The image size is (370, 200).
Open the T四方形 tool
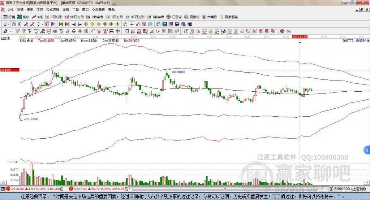(x=115, y=17)
